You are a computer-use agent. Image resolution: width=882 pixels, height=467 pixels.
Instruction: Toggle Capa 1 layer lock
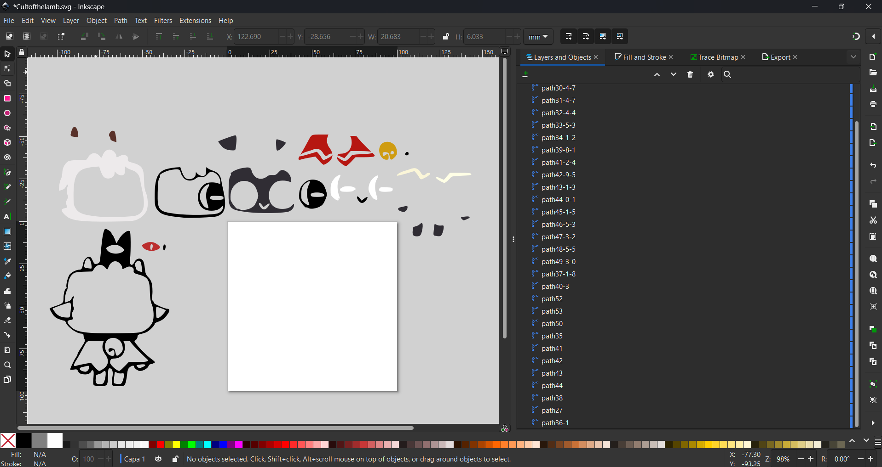(175, 459)
